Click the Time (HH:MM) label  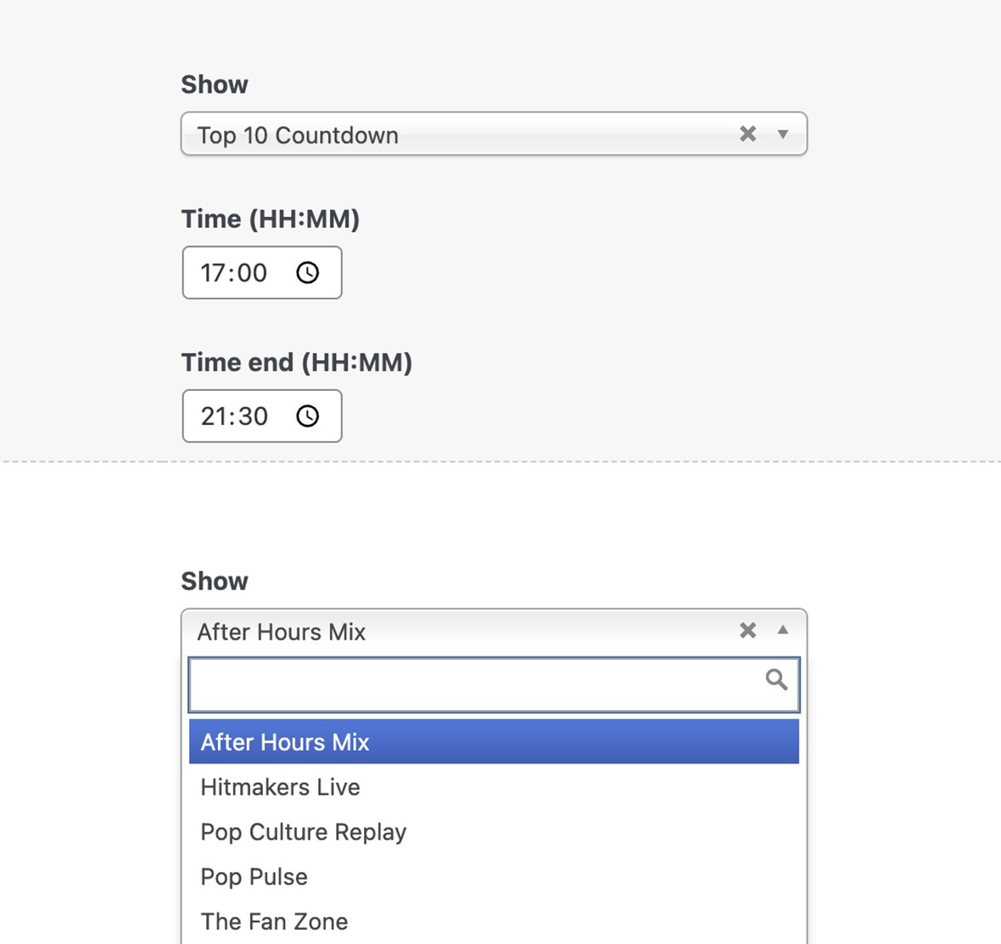tap(270, 218)
